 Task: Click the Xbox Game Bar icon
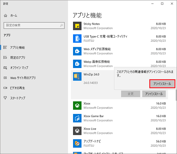(77, 118)
